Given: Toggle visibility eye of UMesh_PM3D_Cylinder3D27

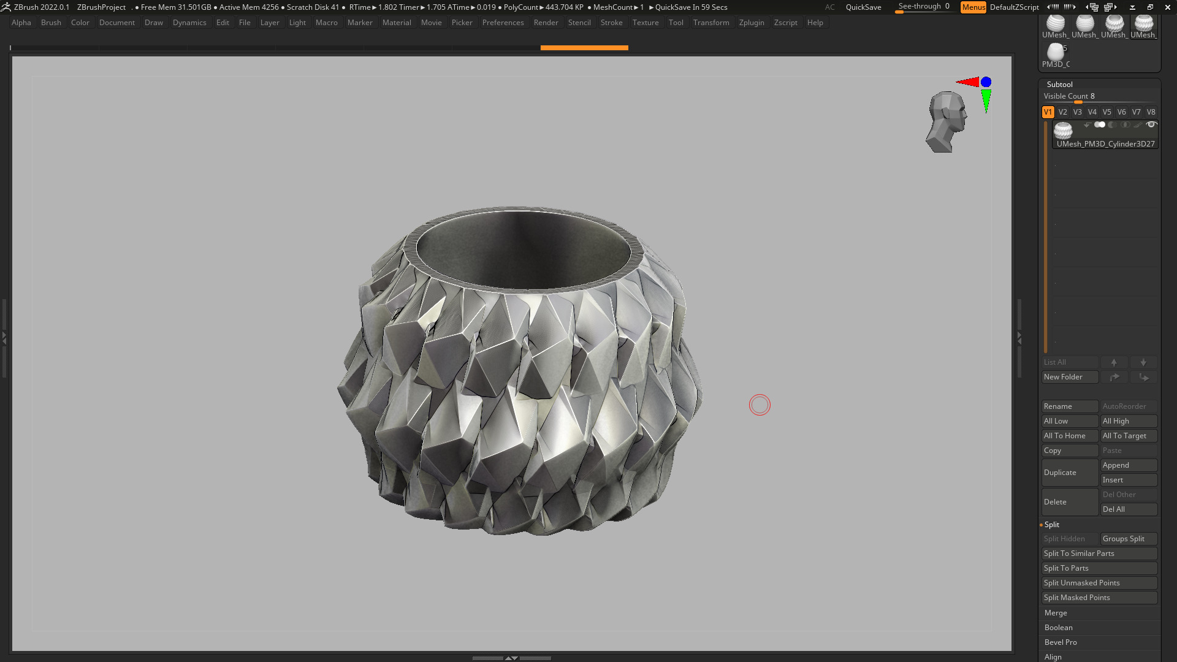Looking at the screenshot, I should pyautogui.click(x=1151, y=125).
